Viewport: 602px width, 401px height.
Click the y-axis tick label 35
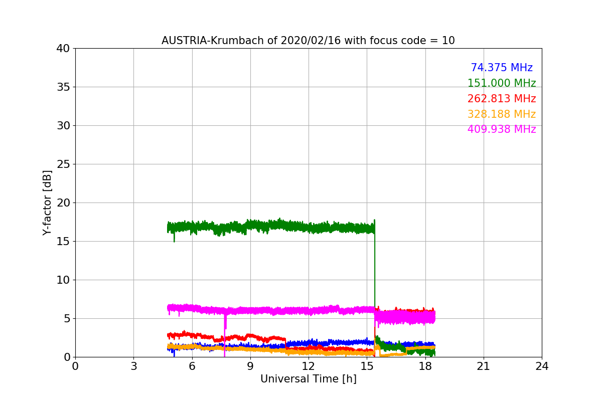[63, 87]
